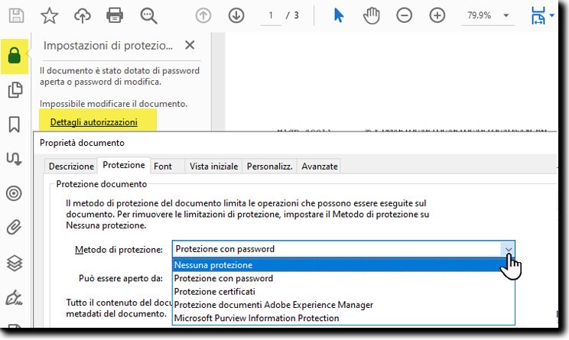
Task: Open the page thumbnails panel icon
Action: (15, 90)
